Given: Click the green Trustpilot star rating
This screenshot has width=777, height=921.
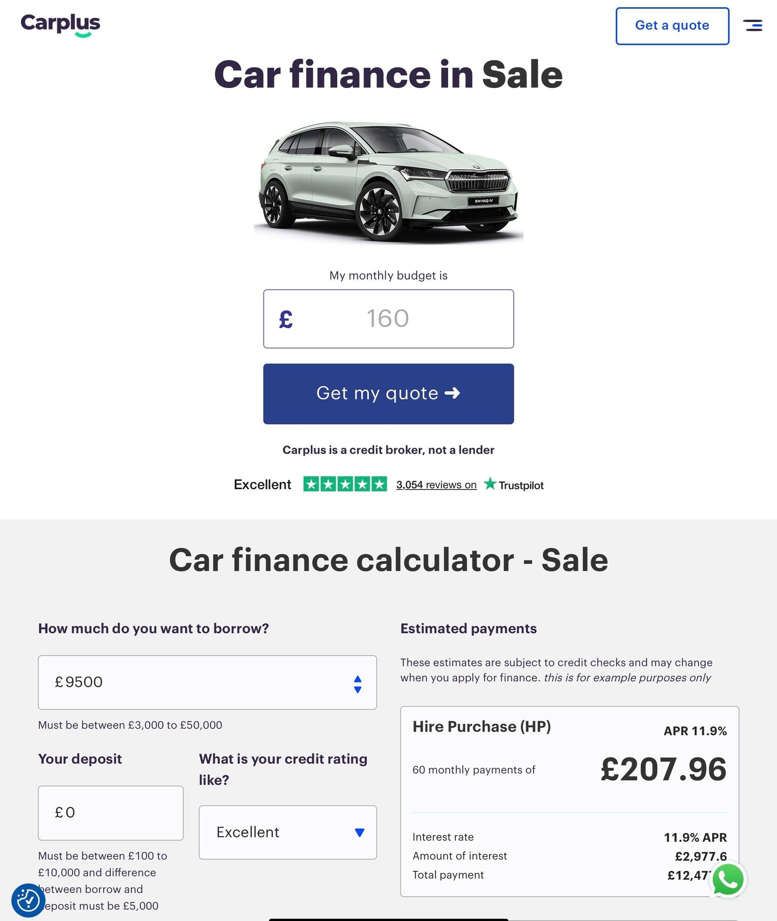Looking at the screenshot, I should click(345, 484).
